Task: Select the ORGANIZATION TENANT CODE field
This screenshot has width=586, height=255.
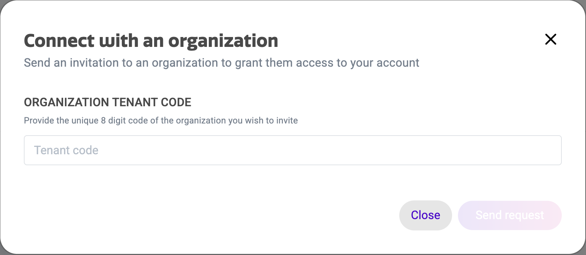Action: pos(292,150)
